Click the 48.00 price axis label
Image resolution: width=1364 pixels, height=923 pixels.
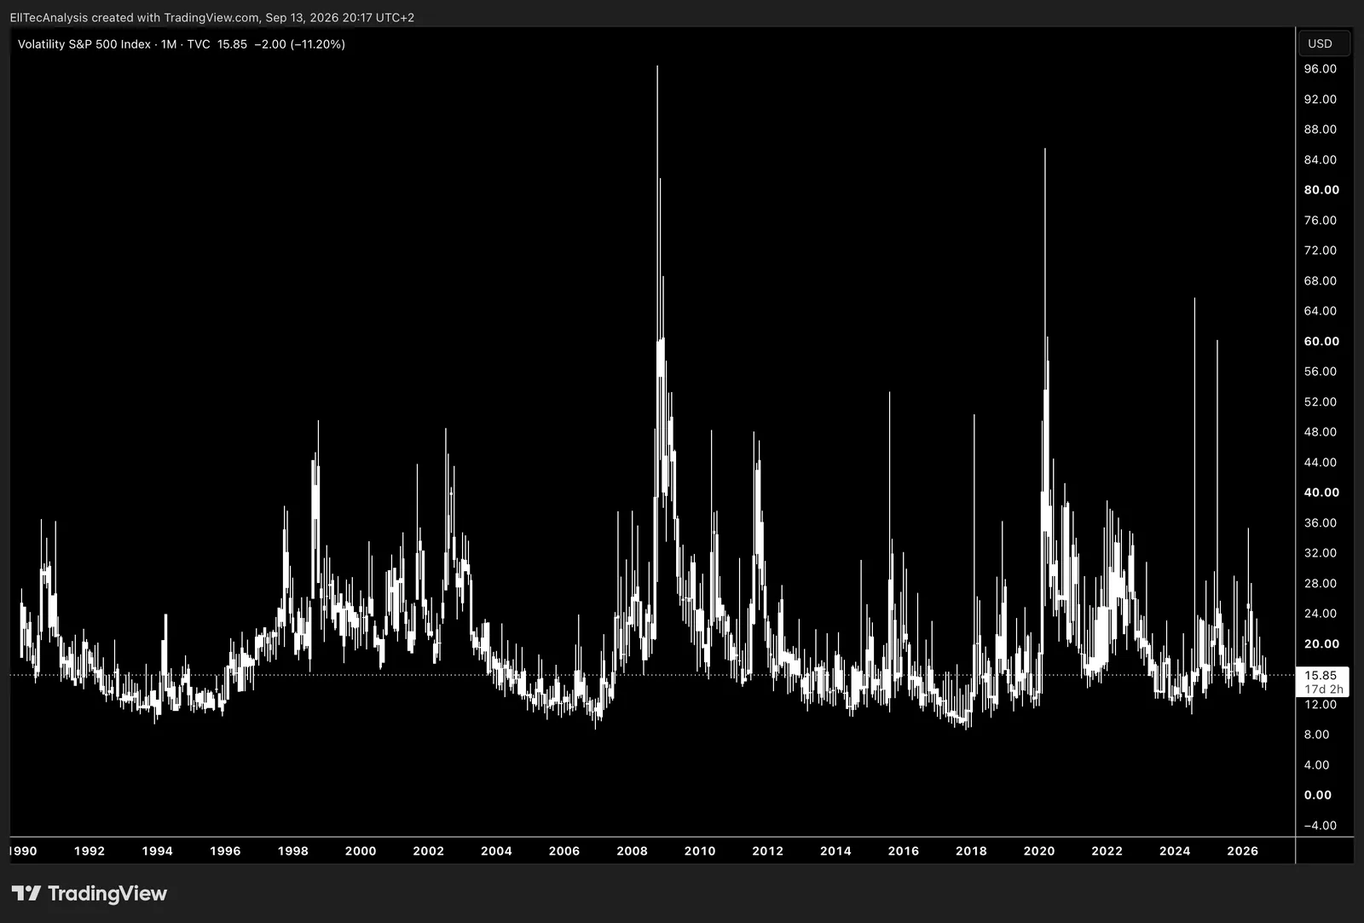pyautogui.click(x=1320, y=432)
